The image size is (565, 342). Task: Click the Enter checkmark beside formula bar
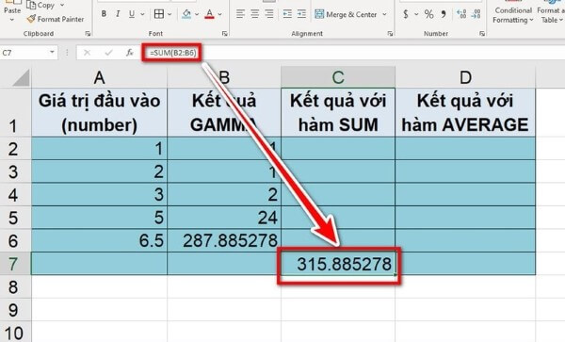pyautogui.click(x=108, y=53)
